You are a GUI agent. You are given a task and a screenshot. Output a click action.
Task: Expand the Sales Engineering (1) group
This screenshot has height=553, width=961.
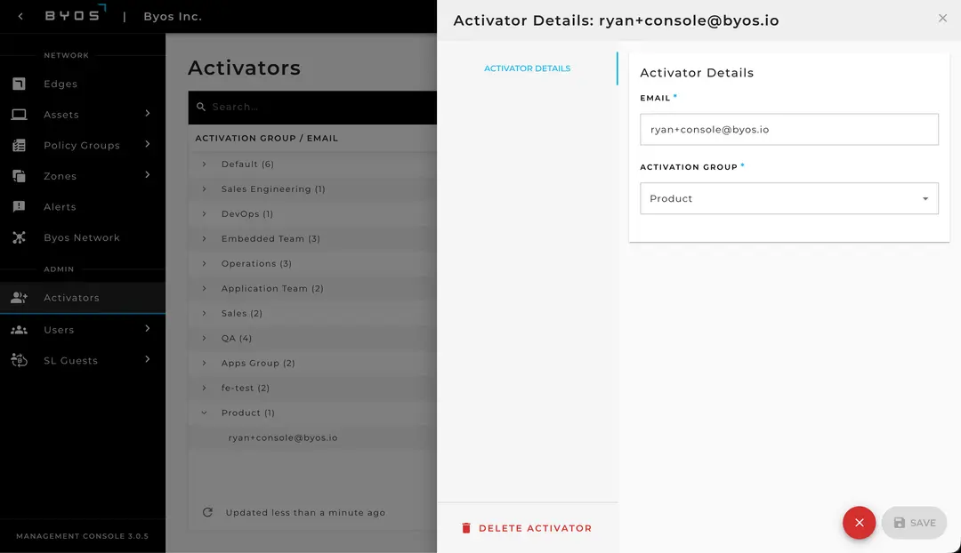(x=204, y=188)
